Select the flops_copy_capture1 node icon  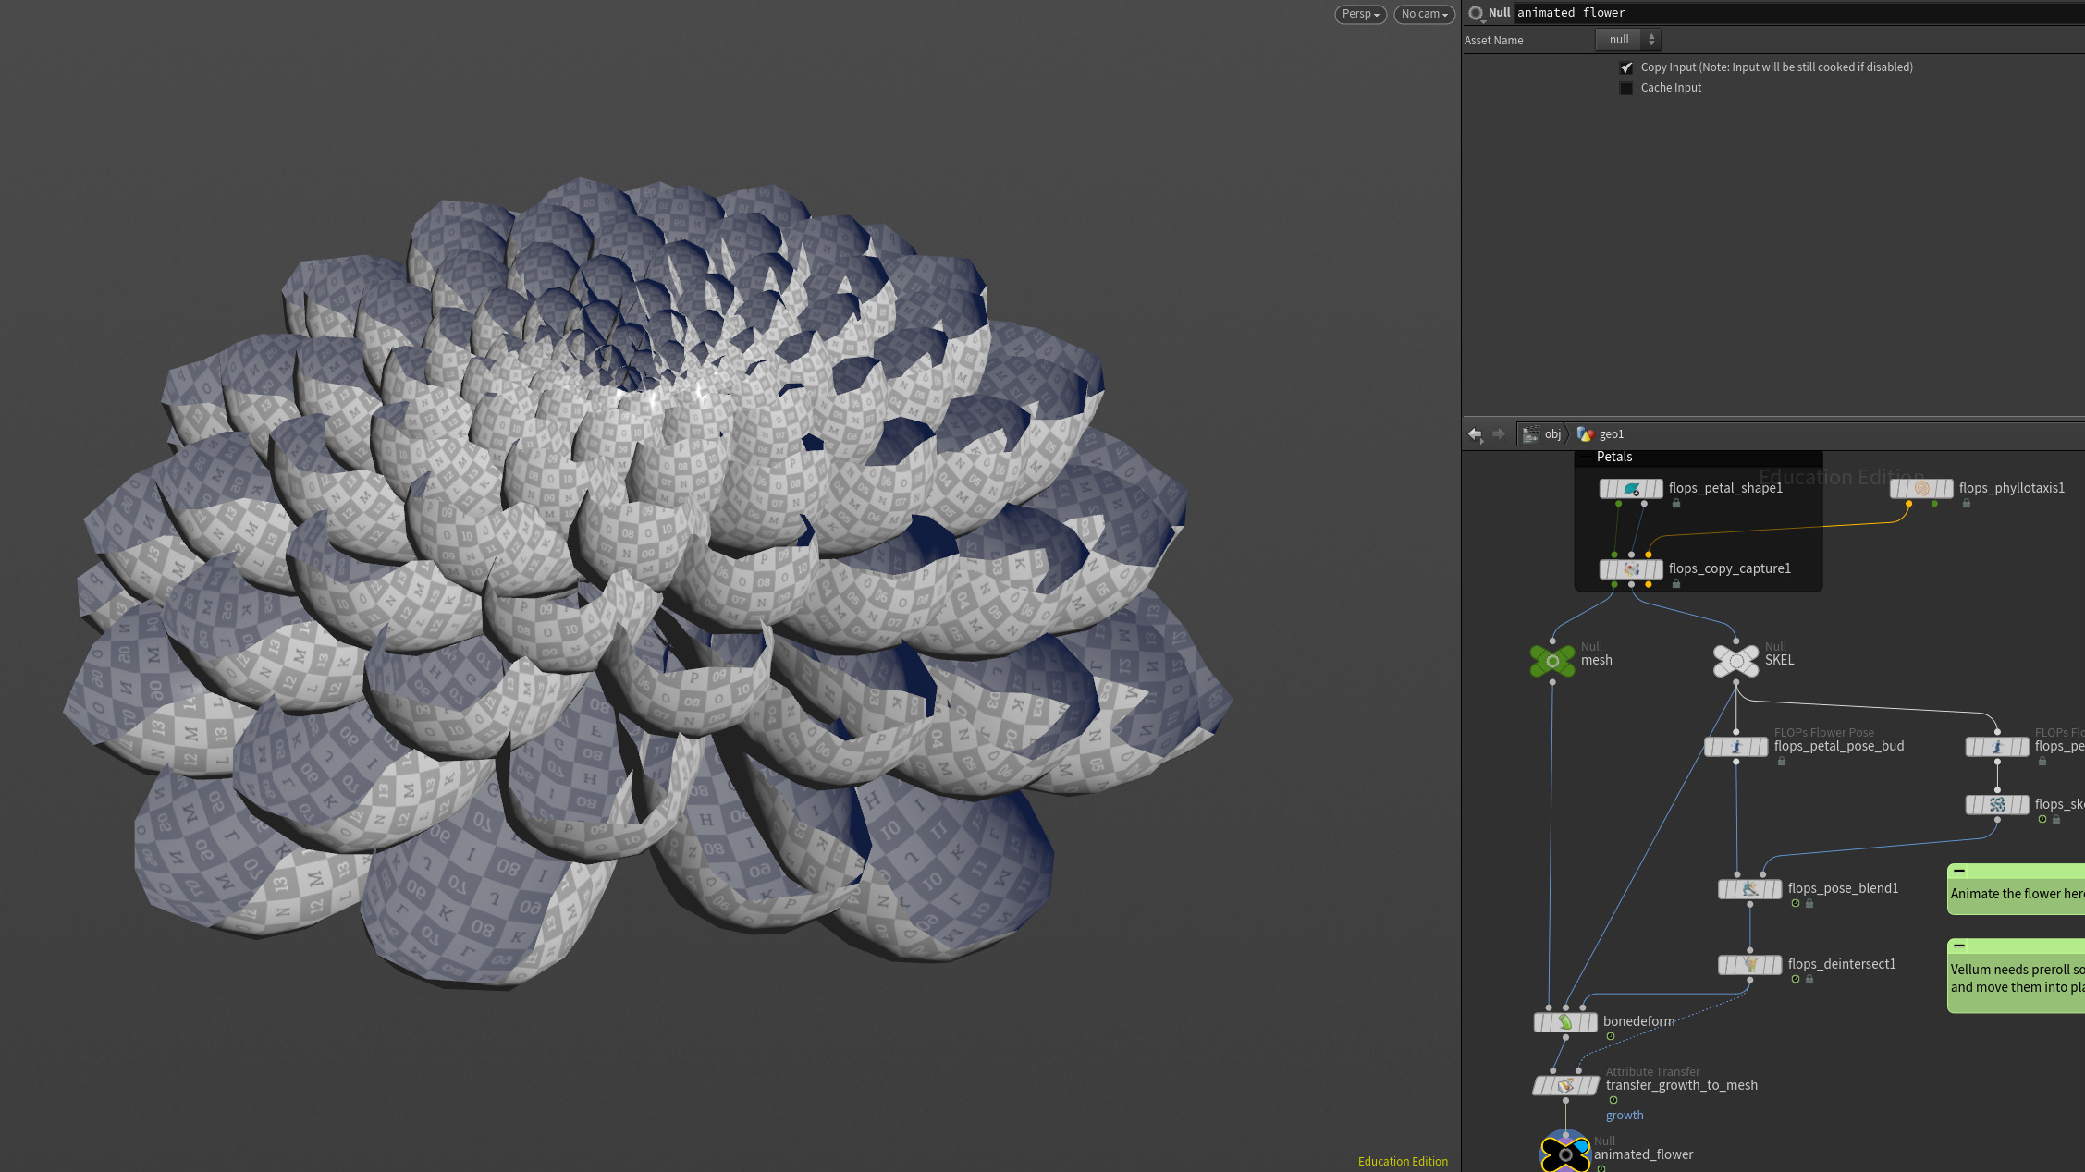coord(1631,569)
